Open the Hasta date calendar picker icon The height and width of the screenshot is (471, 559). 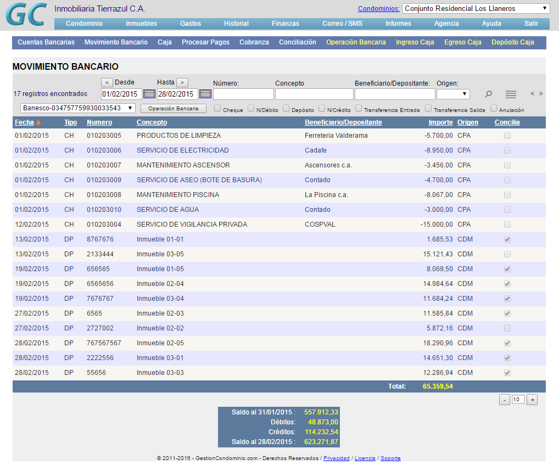click(x=205, y=94)
